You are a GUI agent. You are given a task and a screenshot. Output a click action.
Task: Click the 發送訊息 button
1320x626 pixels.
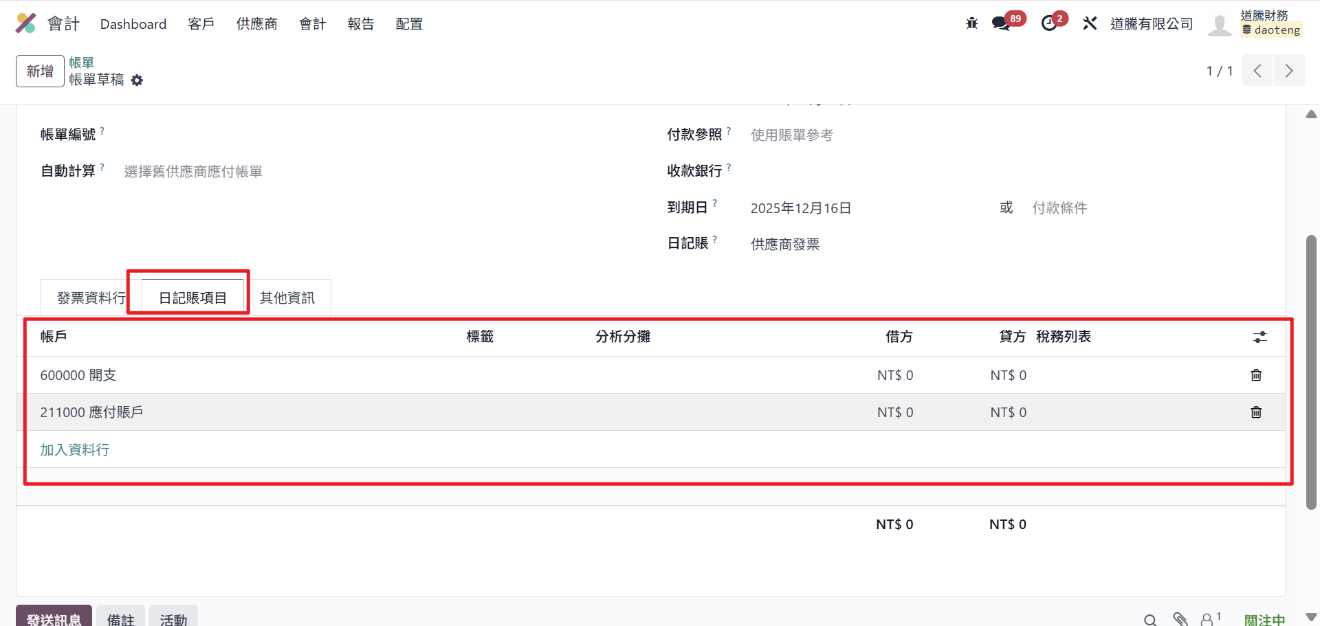pos(54,618)
